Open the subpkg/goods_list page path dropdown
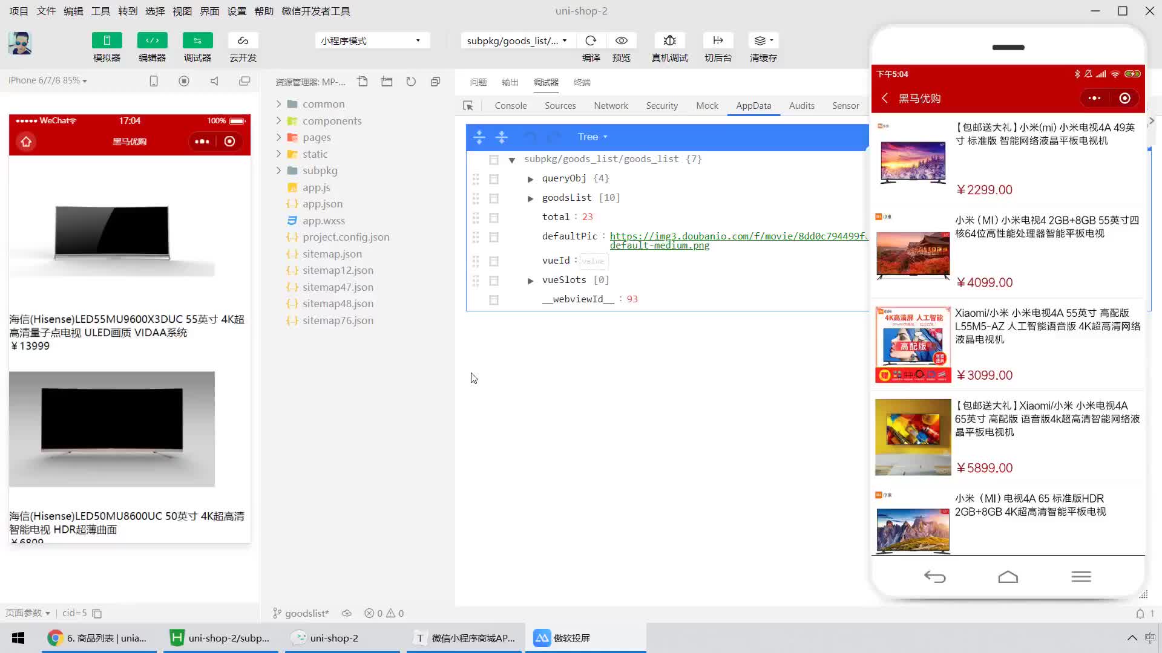Viewport: 1162px width, 653px height. 517,41
